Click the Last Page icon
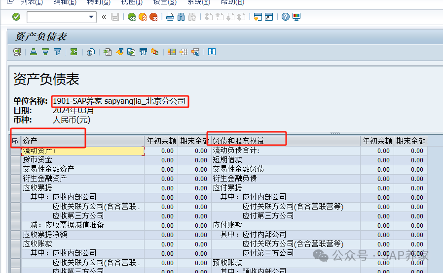The width and height of the screenshot is (443, 273). 241,17
